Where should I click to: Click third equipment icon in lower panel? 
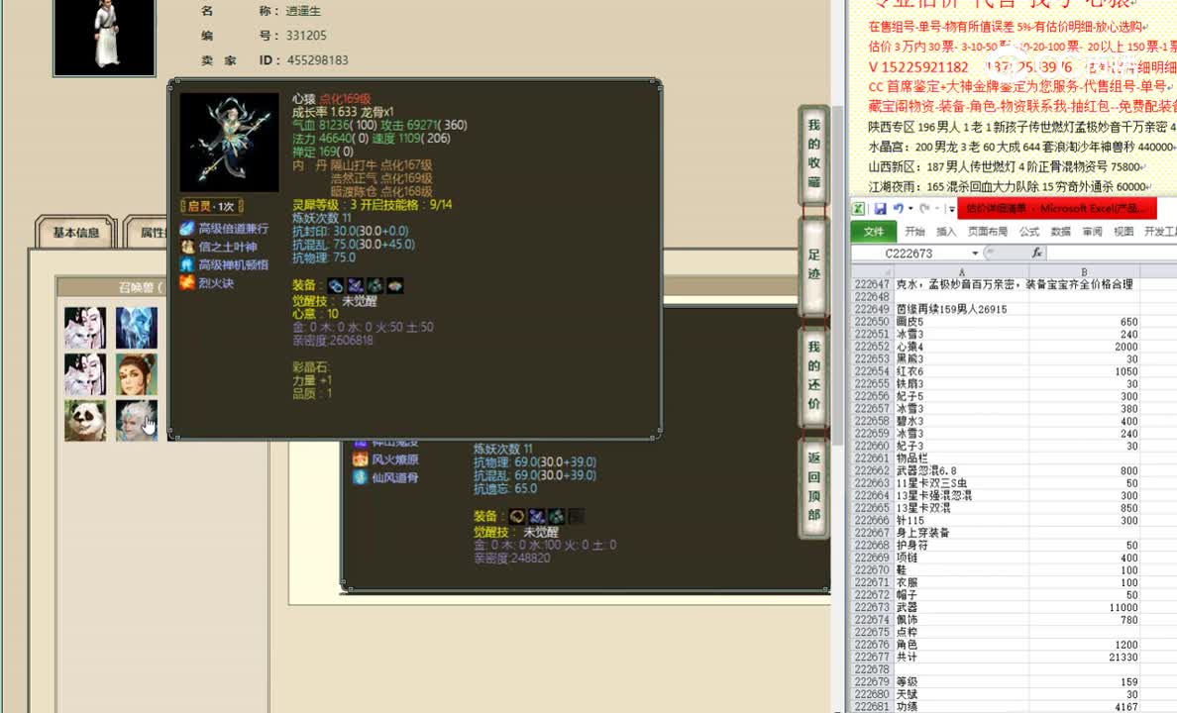point(556,516)
